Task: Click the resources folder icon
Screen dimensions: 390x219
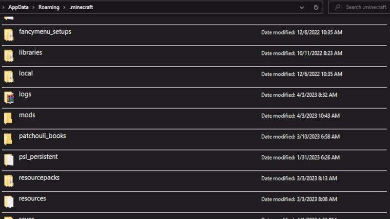Action: [x=8, y=202]
